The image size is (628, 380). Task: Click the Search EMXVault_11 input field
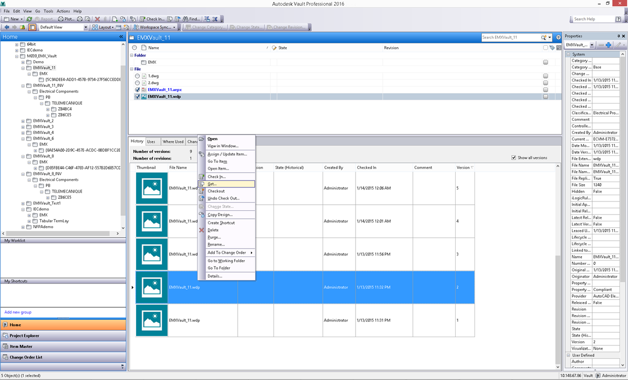coord(510,37)
